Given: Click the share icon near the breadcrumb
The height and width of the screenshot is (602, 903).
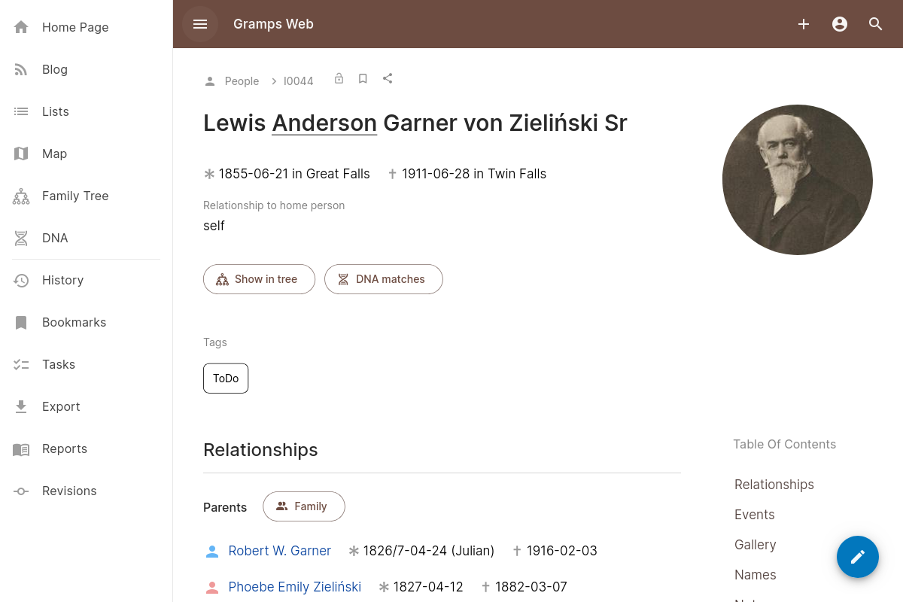Looking at the screenshot, I should [388, 78].
